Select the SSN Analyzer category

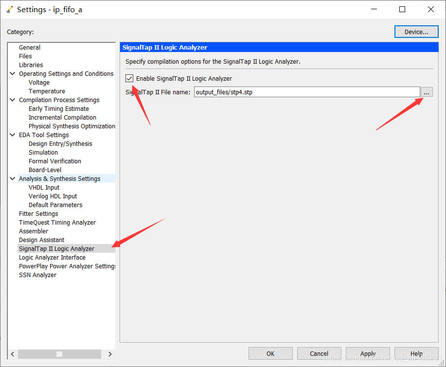pos(37,275)
